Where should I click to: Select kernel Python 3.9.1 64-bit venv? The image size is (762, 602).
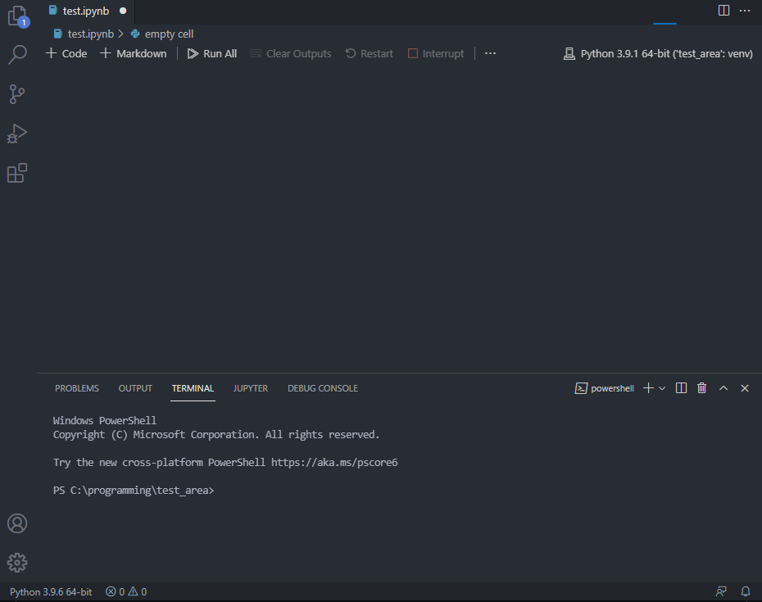[658, 53]
